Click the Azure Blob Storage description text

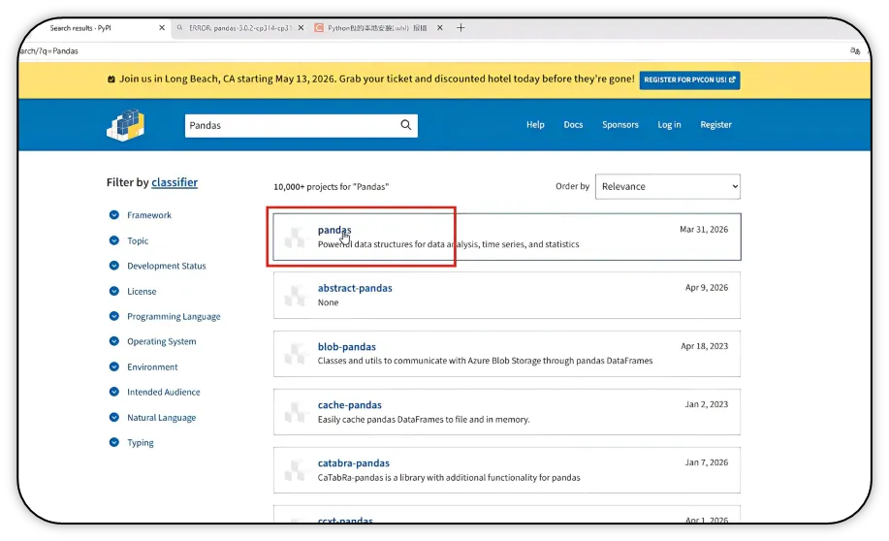pos(485,361)
